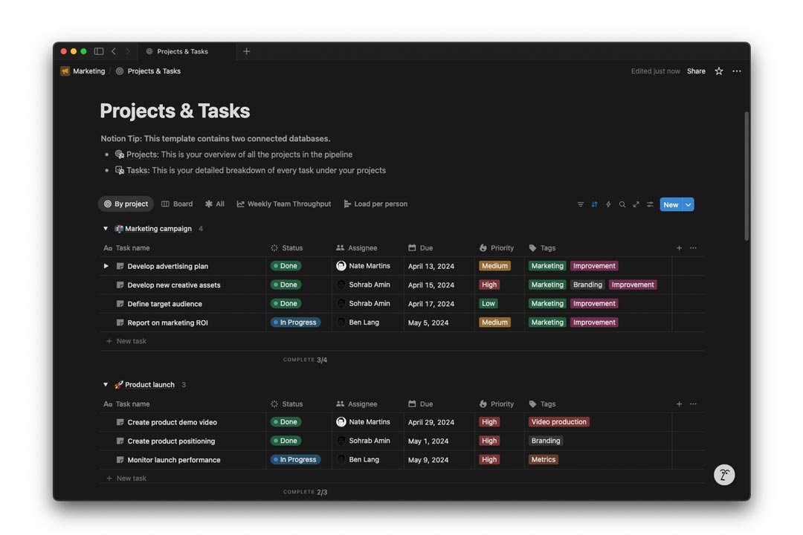This screenshot has width=803, height=535.
Task: Toggle the sidebar with the top-left icon
Action: click(98, 51)
